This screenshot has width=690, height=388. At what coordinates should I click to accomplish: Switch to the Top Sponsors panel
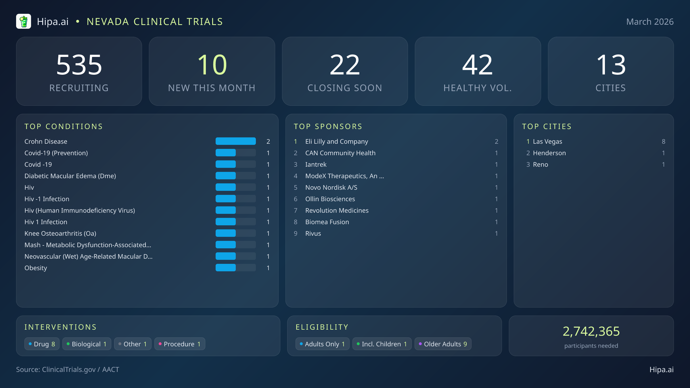tap(328, 126)
